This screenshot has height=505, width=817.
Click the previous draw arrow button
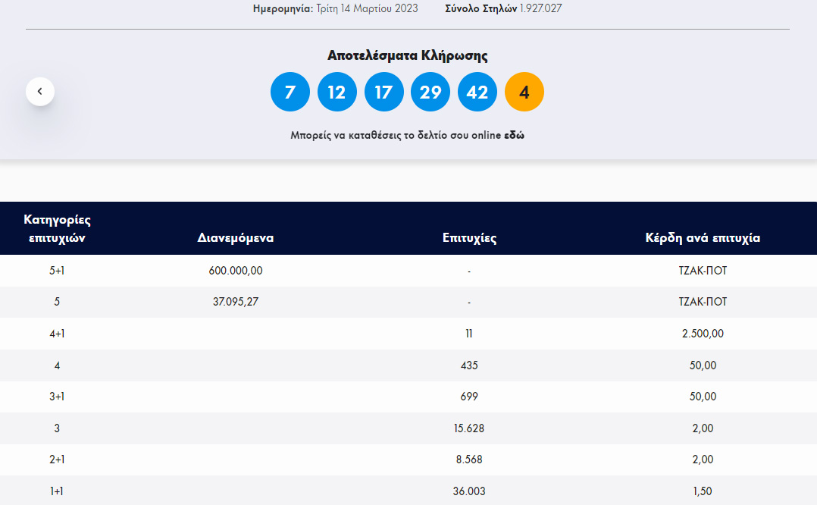[x=40, y=92]
